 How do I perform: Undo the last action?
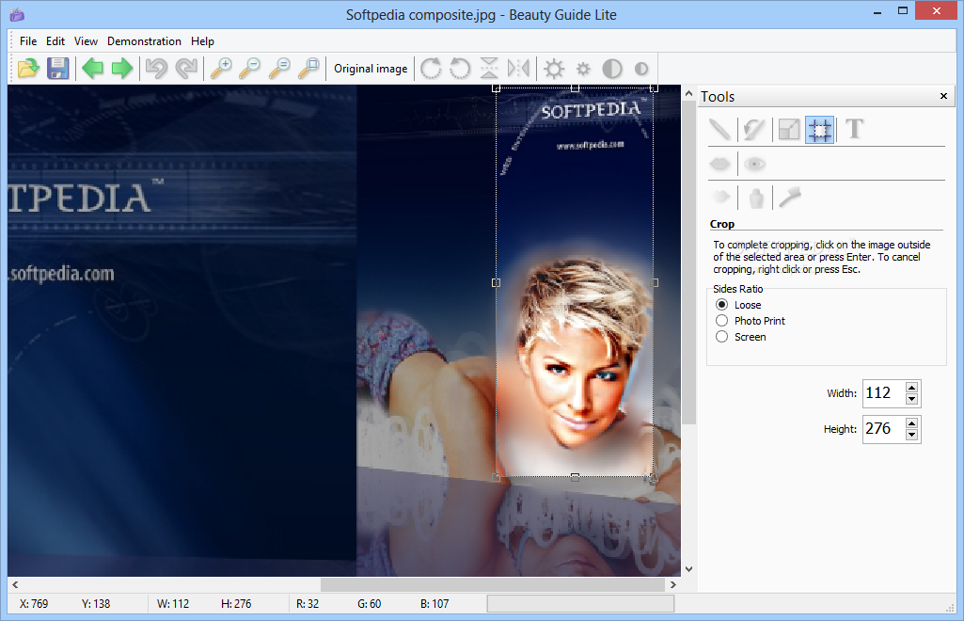pyautogui.click(x=157, y=69)
